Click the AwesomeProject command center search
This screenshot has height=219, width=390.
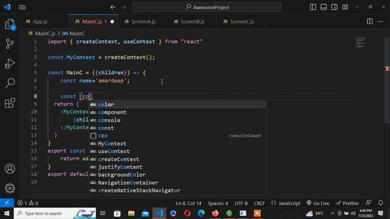coord(207,7)
